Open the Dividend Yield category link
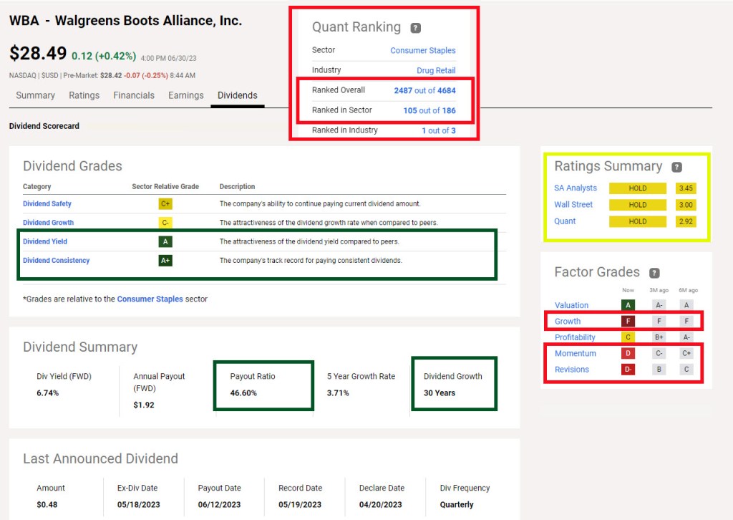Viewport: 733px width, 520px height. click(x=45, y=241)
